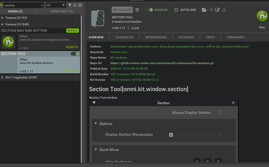
Task: Select the SECTION TOOL list entry title
Action: click(x=14, y=54)
